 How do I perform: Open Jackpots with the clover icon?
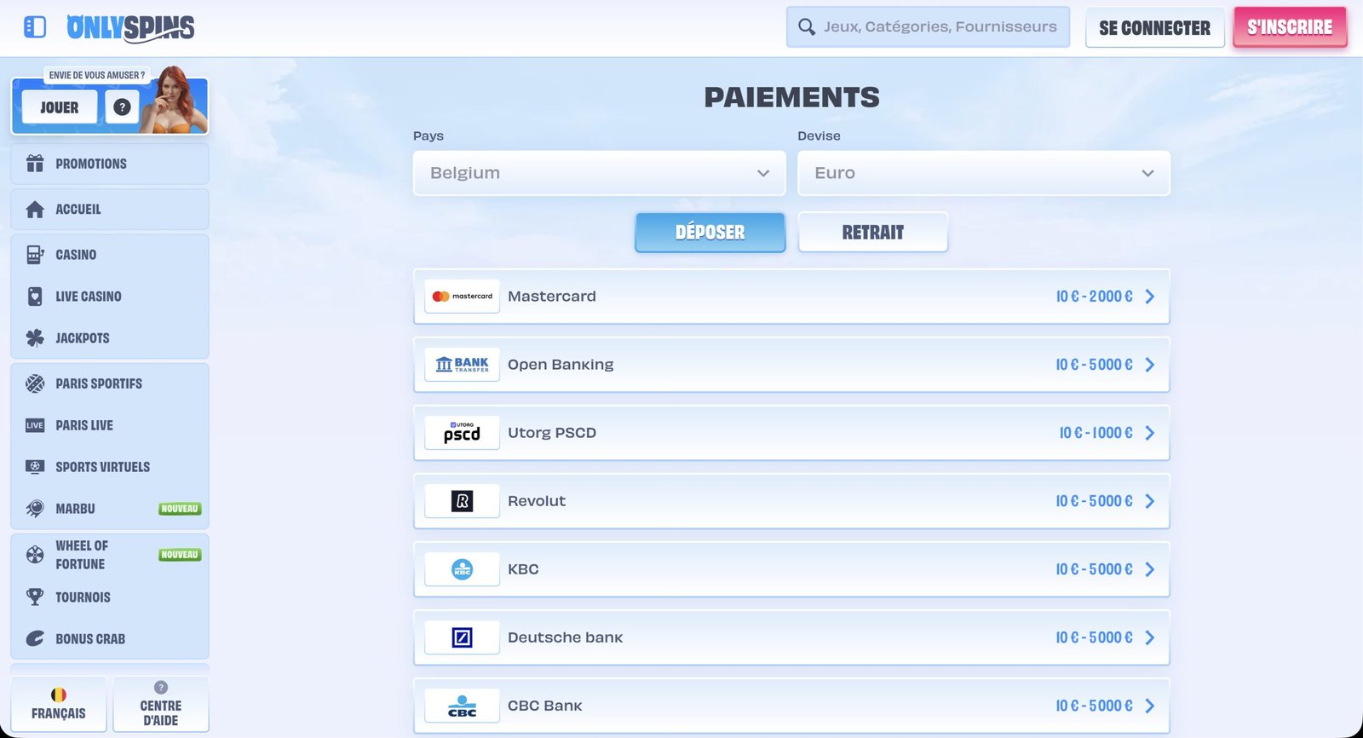coord(35,338)
